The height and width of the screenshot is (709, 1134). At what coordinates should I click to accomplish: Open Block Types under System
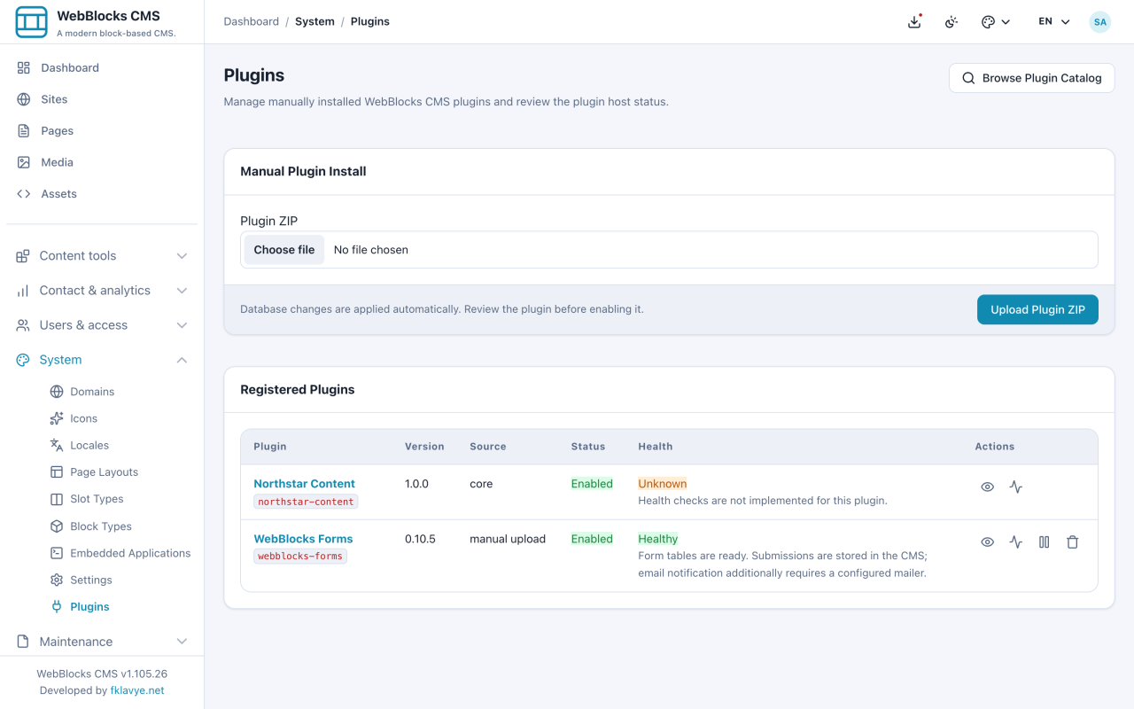coord(120,526)
